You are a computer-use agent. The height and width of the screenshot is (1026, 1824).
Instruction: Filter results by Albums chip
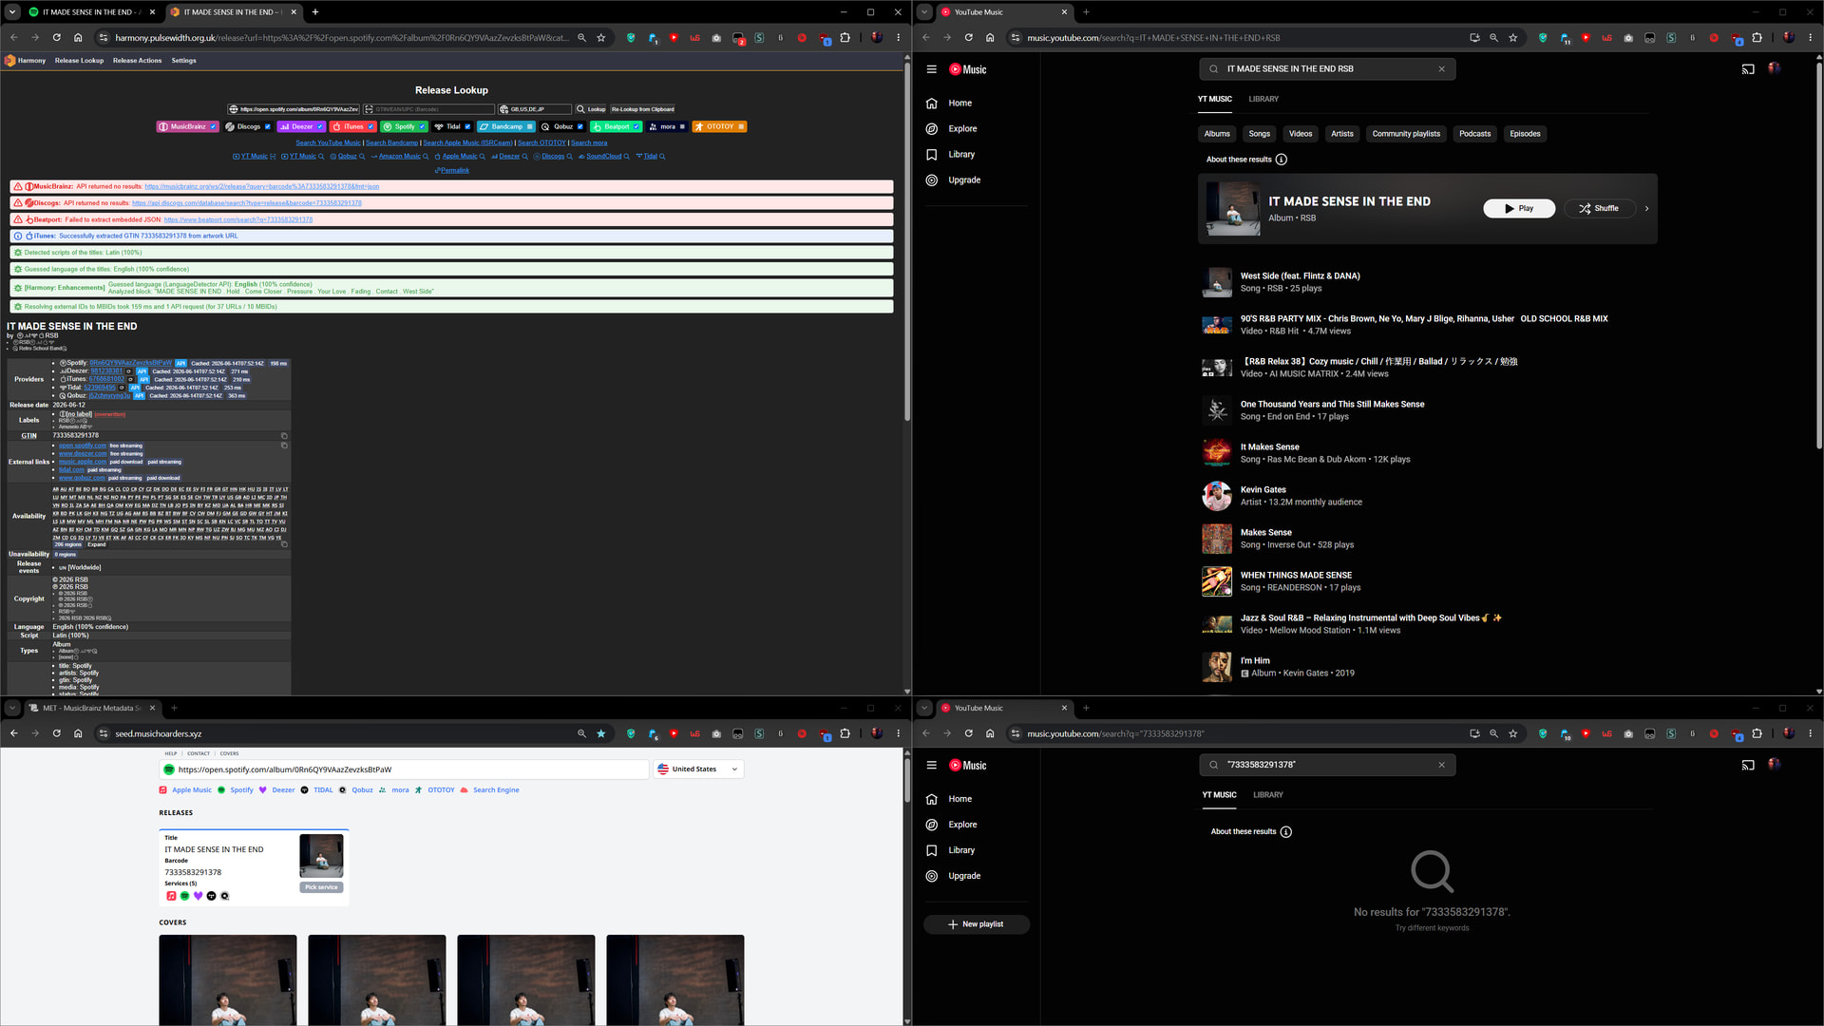1217,134
